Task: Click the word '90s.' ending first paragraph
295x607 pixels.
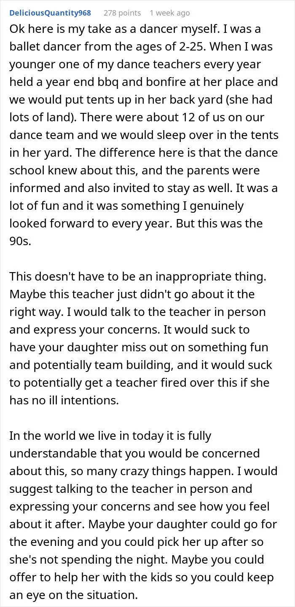Action: (20, 241)
